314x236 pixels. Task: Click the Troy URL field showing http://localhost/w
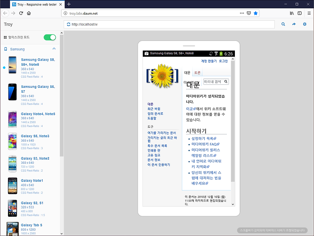point(169,24)
